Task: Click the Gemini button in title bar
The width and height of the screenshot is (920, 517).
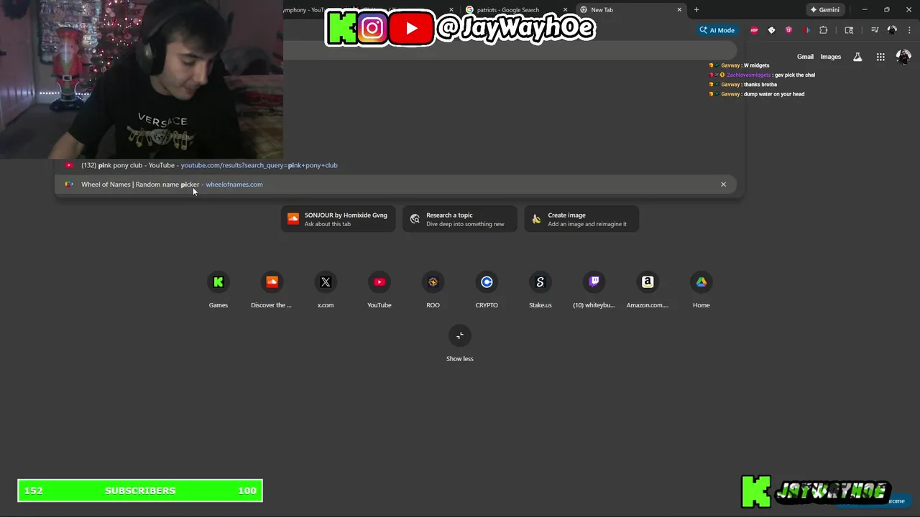Action: [x=825, y=10]
